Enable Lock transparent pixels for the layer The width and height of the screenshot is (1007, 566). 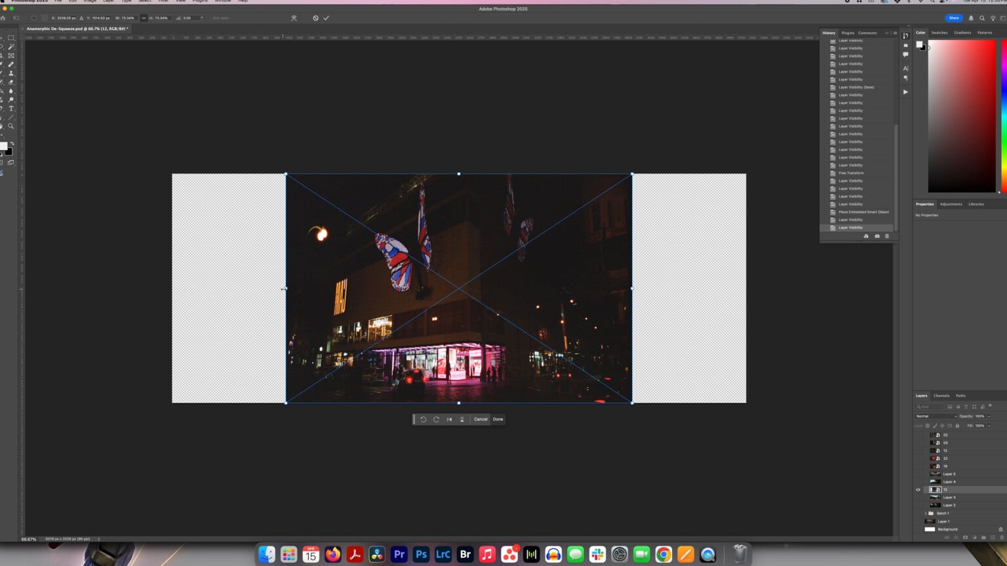click(927, 425)
